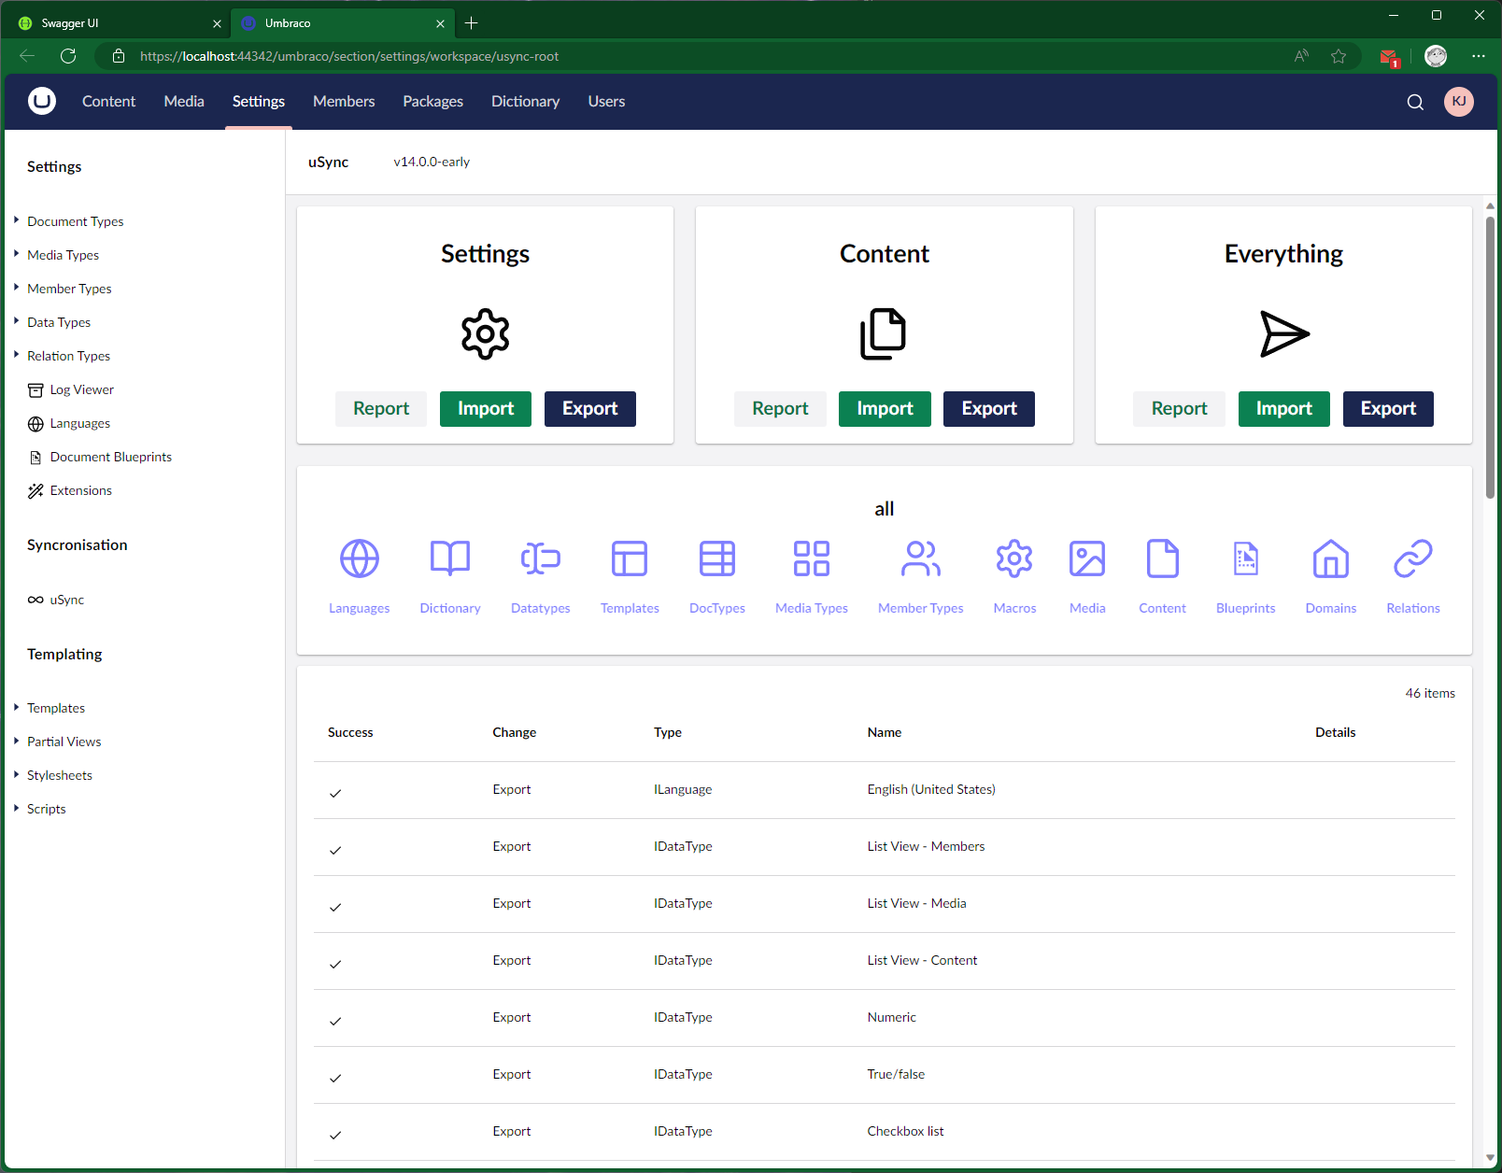Open the Users section

coord(606,101)
